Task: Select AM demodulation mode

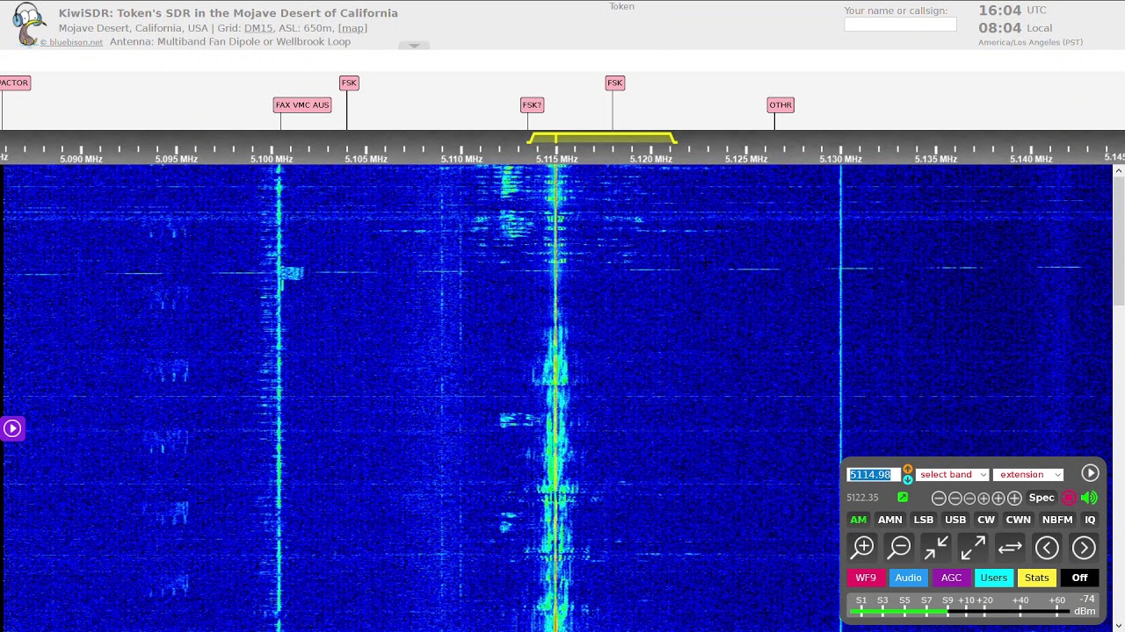Action: tap(858, 520)
